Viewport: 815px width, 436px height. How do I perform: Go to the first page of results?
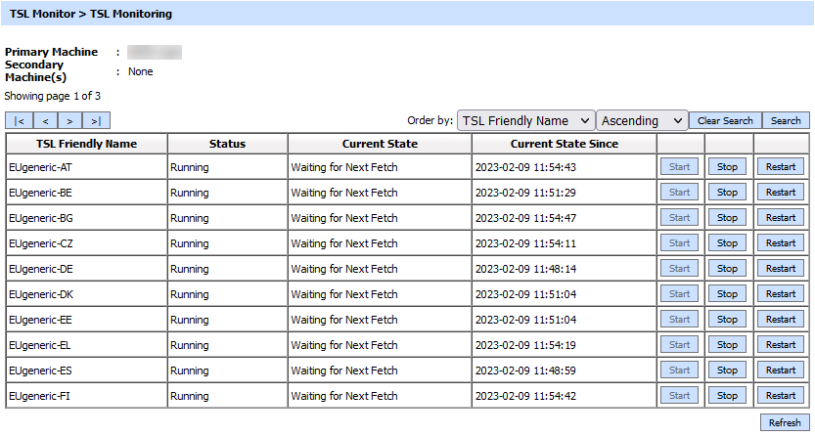19,121
